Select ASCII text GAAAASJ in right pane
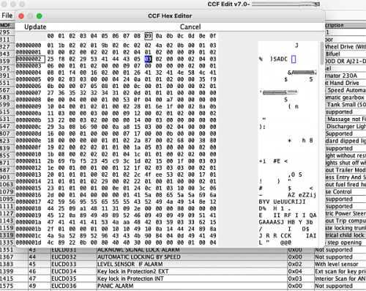 272,222
